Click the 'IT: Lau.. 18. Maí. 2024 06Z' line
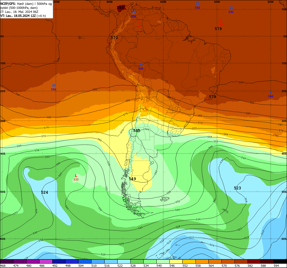287x268 pixels. click(x=20, y=12)
